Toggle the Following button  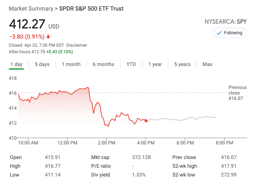coord(230,33)
